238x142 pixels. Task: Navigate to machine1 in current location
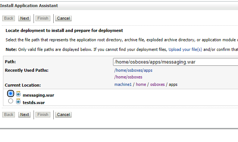(x=123, y=84)
